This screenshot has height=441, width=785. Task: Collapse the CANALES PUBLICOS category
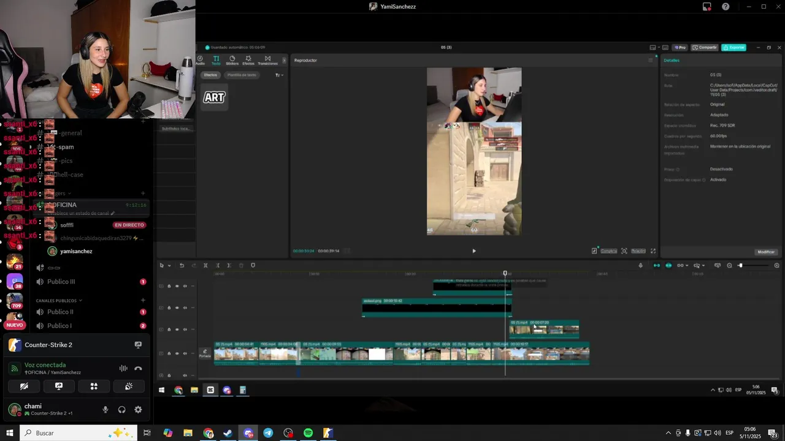(x=58, y=301)
